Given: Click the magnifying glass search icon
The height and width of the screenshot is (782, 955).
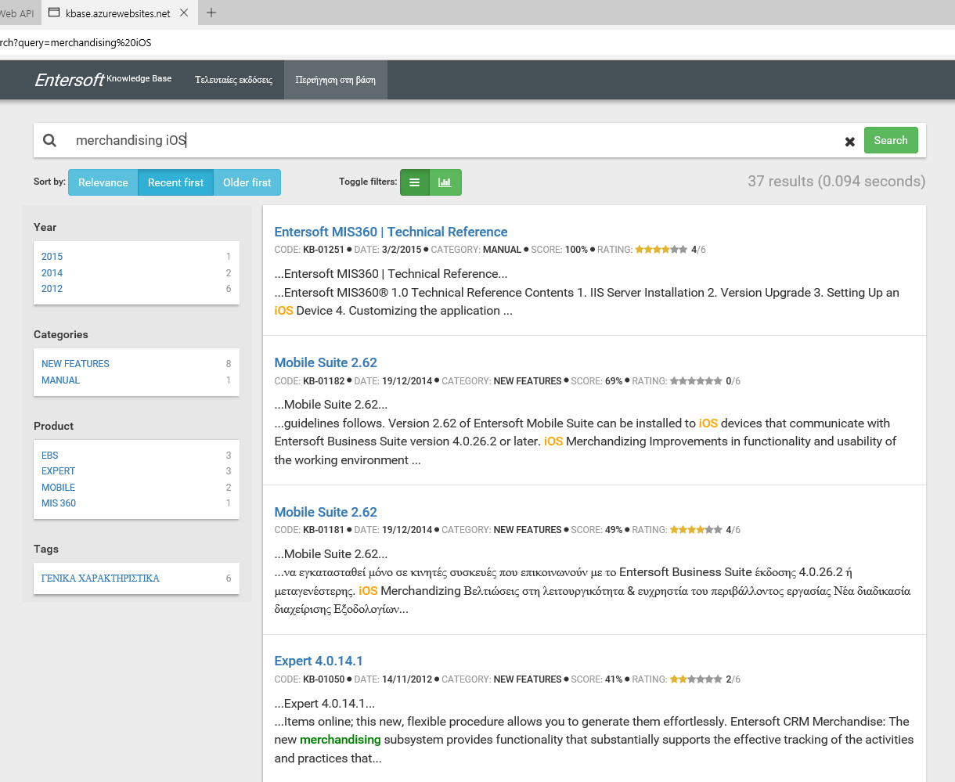Looking at the screenshot, I should (49, 140).
